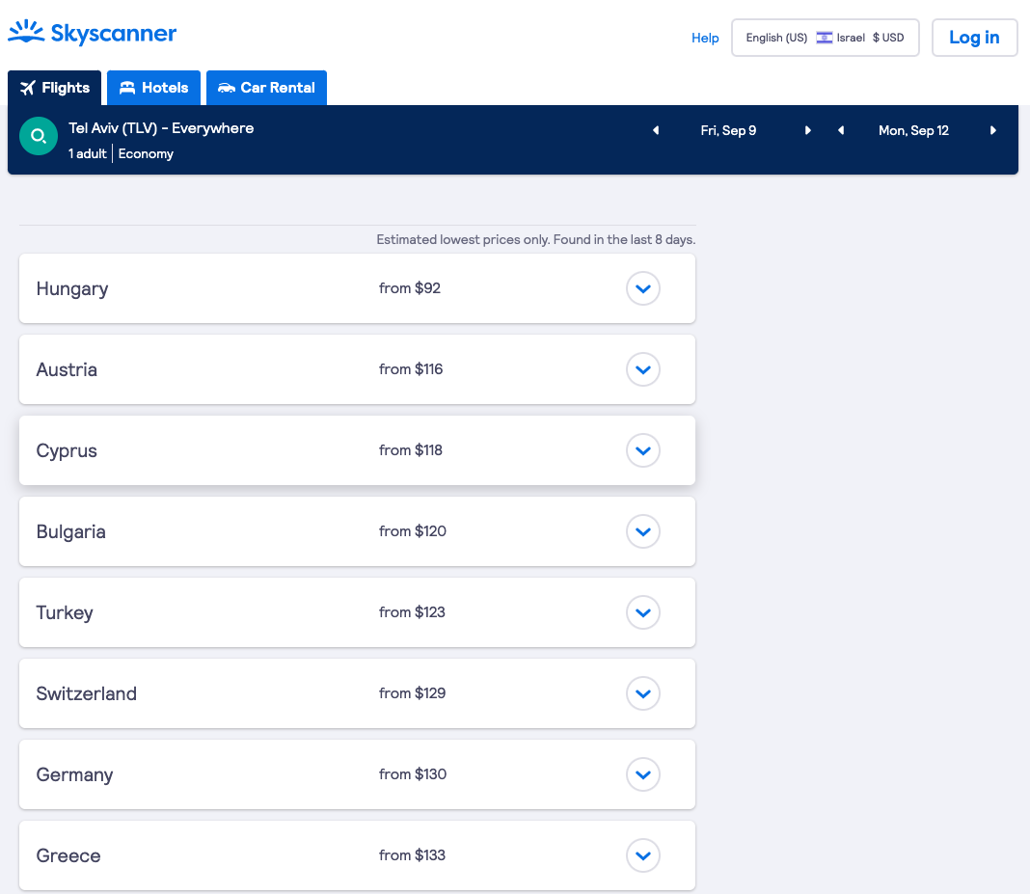Click the Log in button

click(974, 38)
